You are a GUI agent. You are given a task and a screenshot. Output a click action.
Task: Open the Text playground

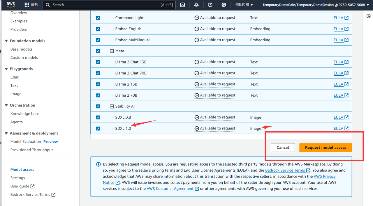(14, 86)
